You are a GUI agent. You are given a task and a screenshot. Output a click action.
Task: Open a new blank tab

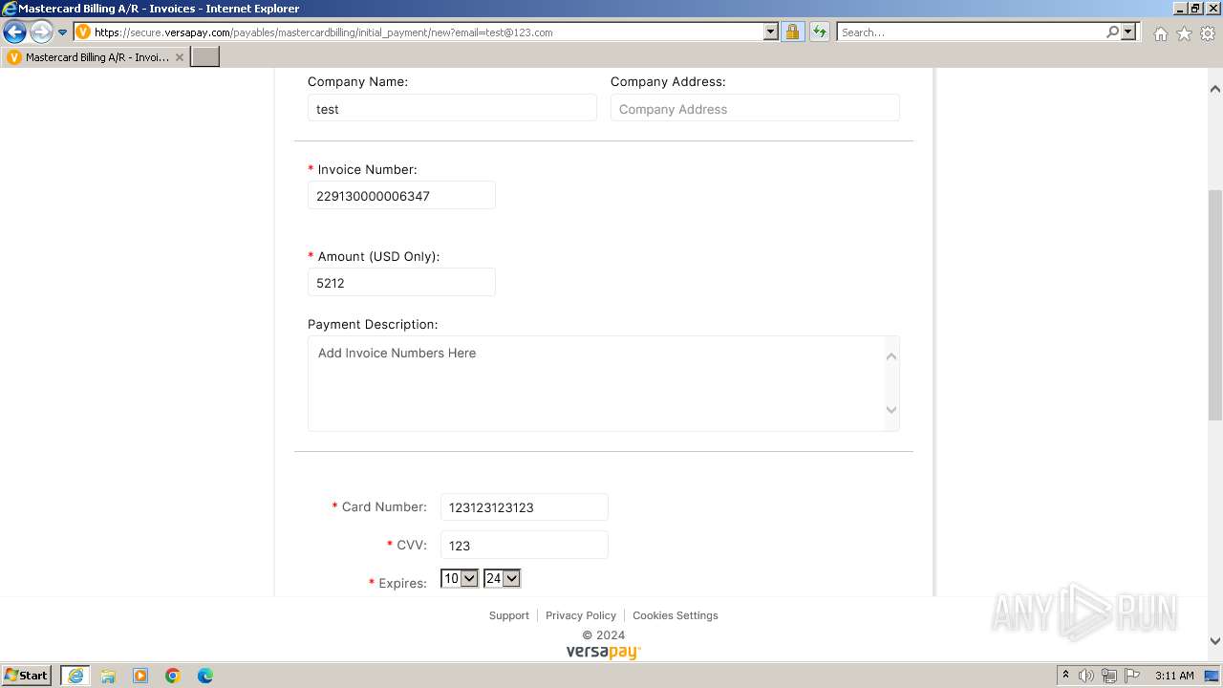point(205,57)
